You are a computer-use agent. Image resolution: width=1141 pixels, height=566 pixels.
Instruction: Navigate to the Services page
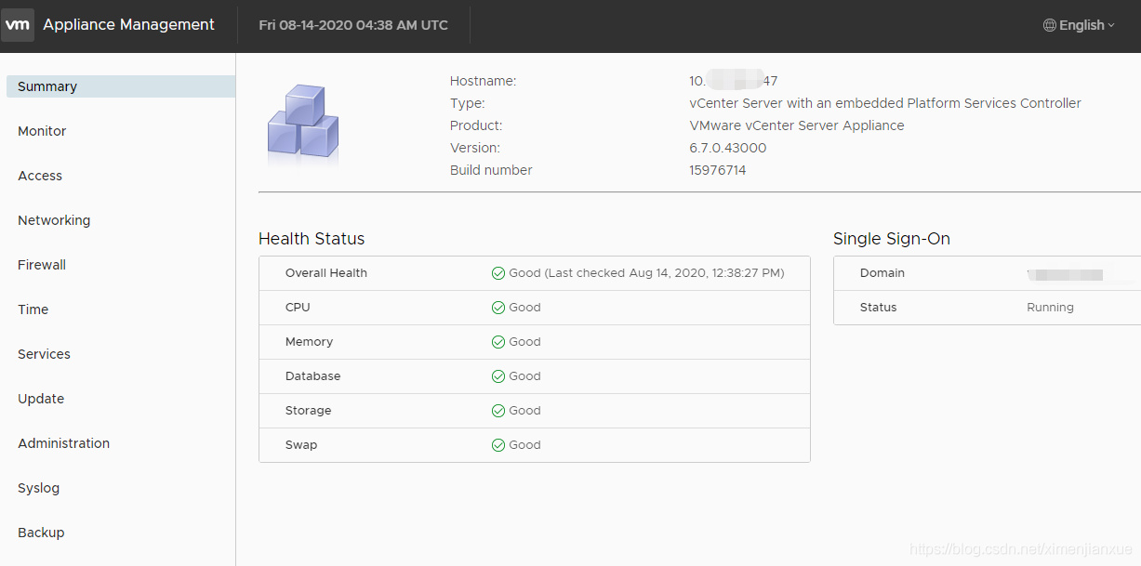44,354
